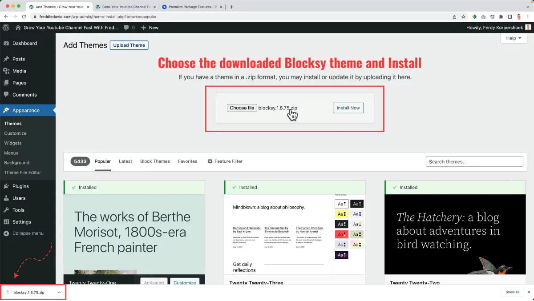Open the Howdy Ferdy Korpershoek menu

point(494,27)
